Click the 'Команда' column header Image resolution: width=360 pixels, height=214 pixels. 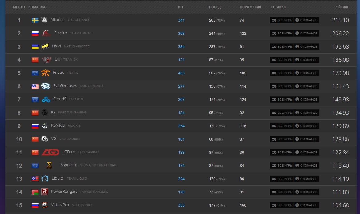(37, 7)
